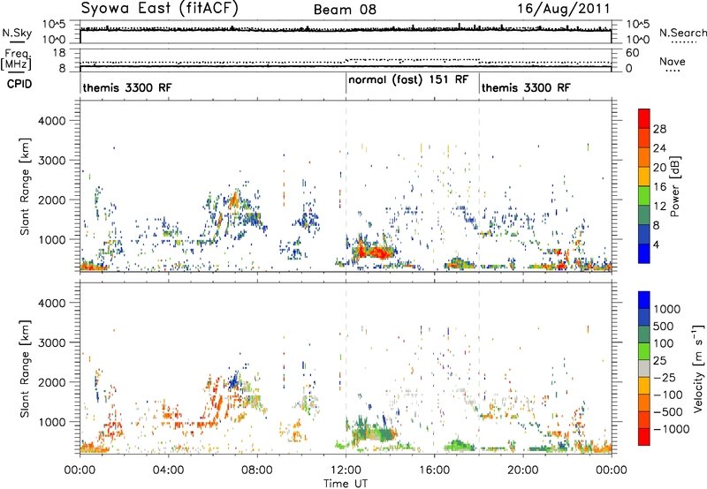Image resolution: width=707 pixels, height=489 pixels.
Task: Select the "N.Sky" legend label
Action: click(x=17, y=33)
